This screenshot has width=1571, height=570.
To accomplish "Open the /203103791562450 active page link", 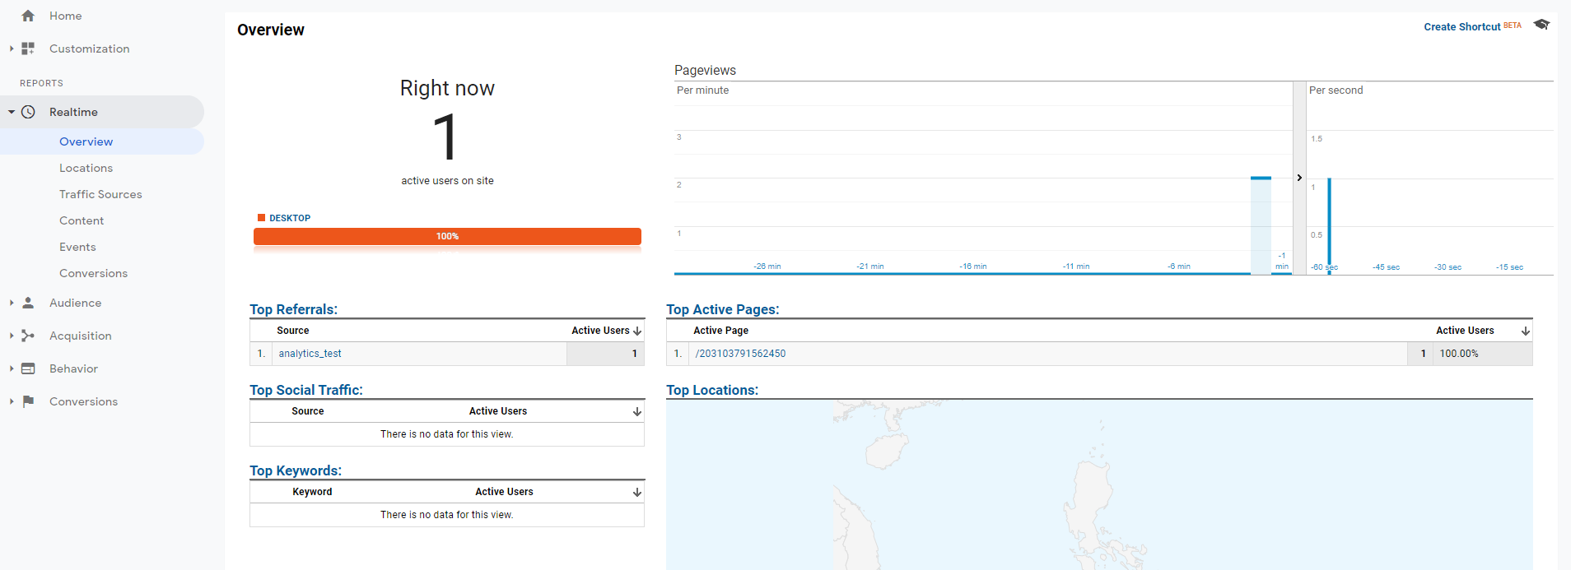I will point(740,354).
